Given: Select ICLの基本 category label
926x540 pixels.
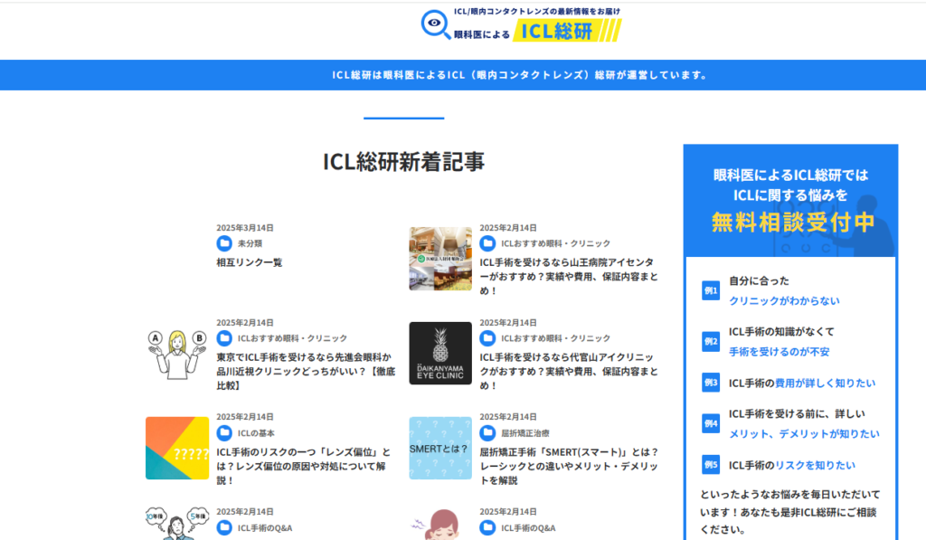Looking at the screenshot, I should pyautogui.click(x=256, y=433).
